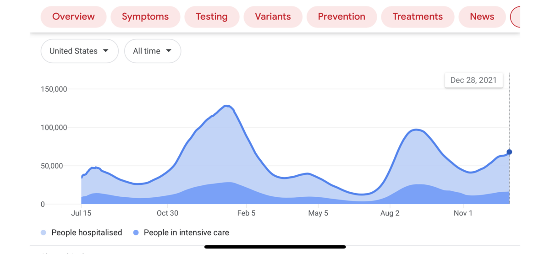Tap the home indicator bar at bottom
Image resolution: width=550 pixels, height=254 pixels.
tap(275, 247)
